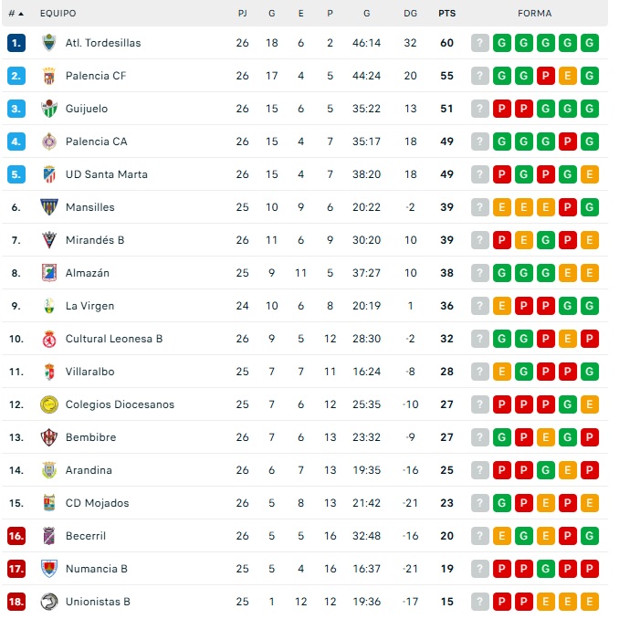Click the Almazán team crest icon

(49, 273)
